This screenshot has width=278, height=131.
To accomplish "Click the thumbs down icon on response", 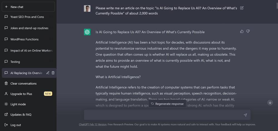I will click(x=248, y=32).
